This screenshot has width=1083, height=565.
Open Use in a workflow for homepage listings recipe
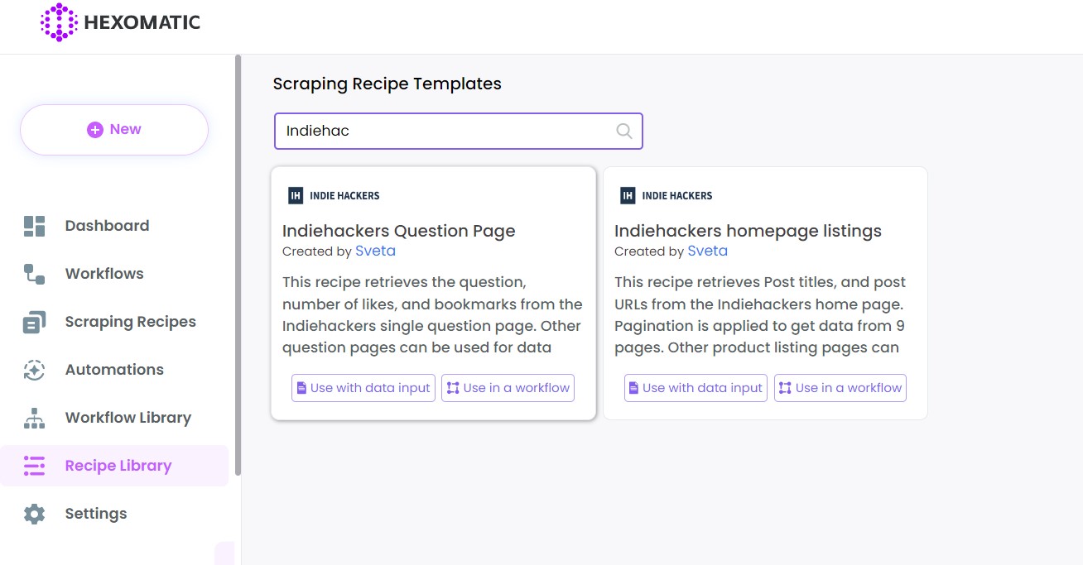pos(840,387)
